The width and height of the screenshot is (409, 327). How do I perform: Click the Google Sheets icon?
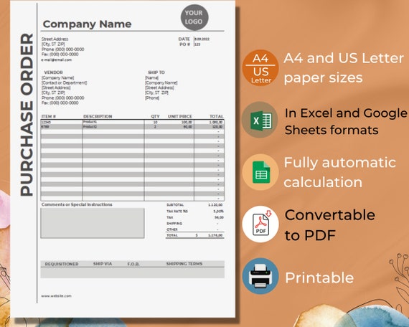tap(260, 172)
